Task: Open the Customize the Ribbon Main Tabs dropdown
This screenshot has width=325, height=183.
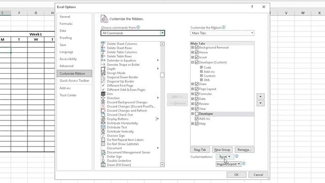Action: [252, 33]
